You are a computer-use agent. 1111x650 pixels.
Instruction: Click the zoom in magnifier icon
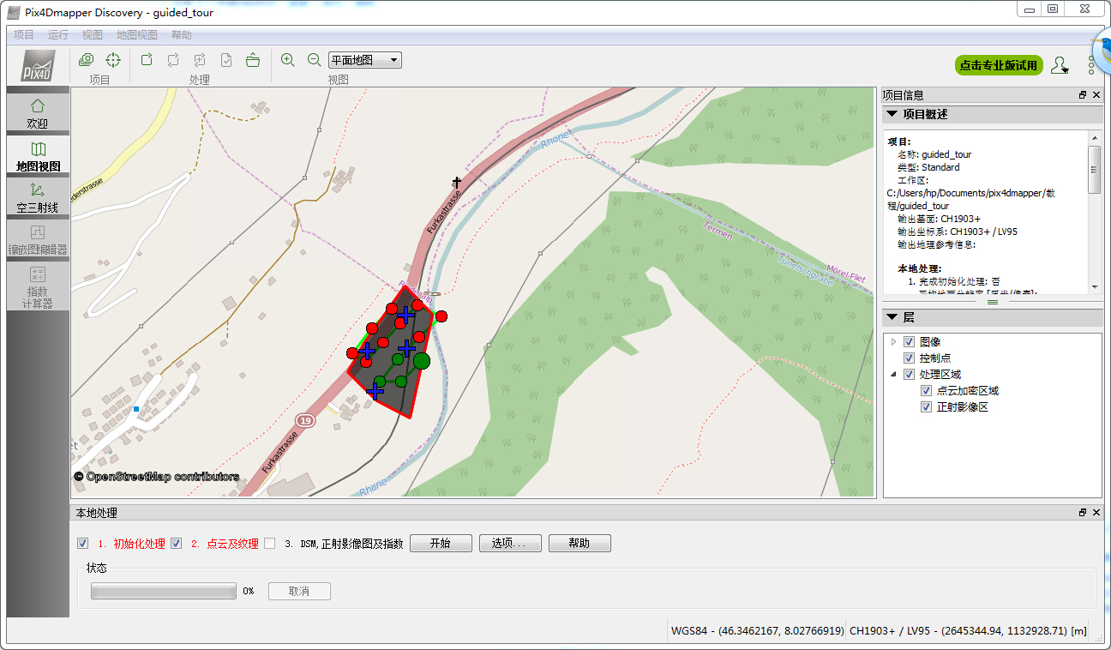pos(288,60)
